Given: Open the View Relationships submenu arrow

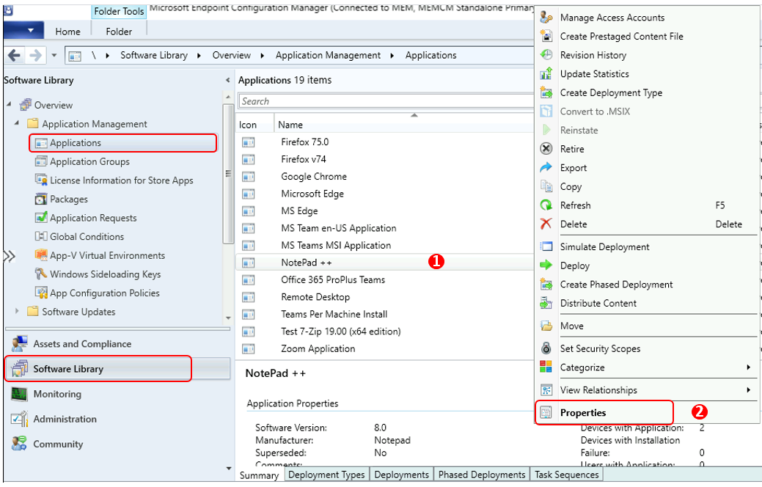Looking at the screenshot, I should pos(748,389).
